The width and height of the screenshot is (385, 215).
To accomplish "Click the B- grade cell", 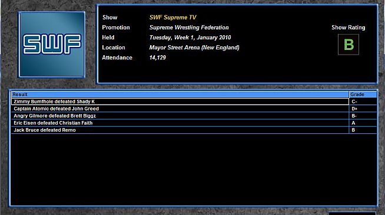I will [x=363, y=116].
